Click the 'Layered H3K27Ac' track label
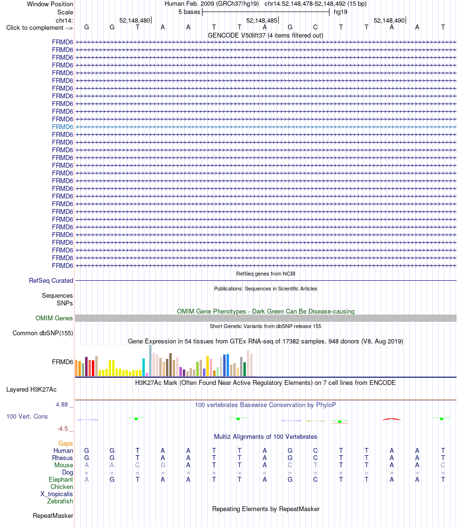457x527 pixels. point(32,390)
